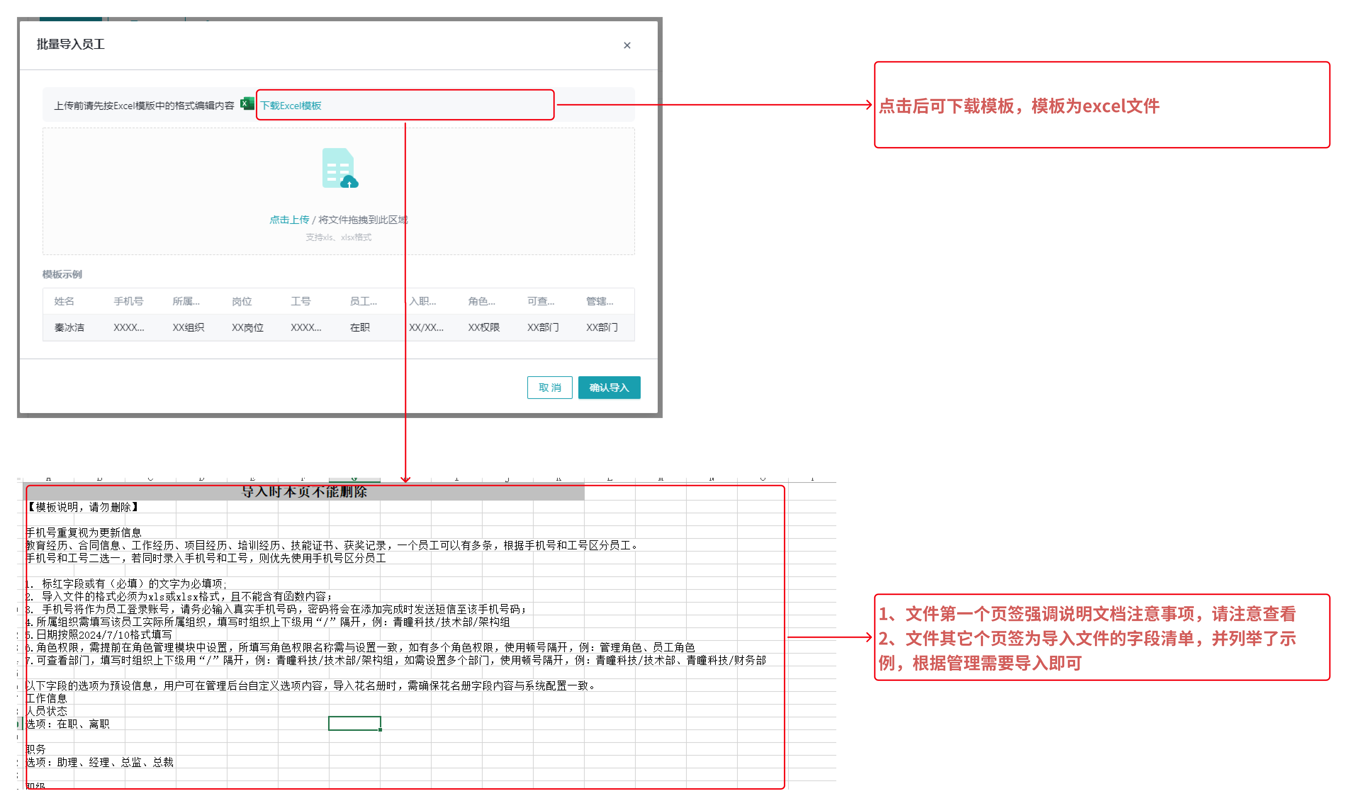Click the 在职 status cell in the example row

(360, 327)
